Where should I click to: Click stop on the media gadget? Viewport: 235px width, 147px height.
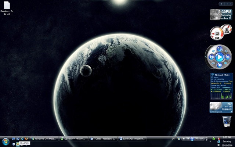click(x=220, y=65)
